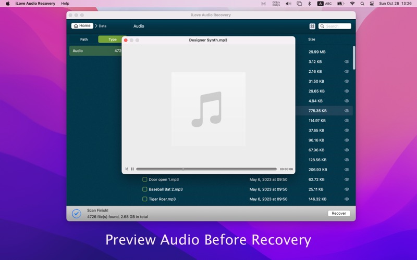The image size is (417, 260).
Task: Click the network speed indicator in menu bar
Action: pyautogui.click(x=276, y=4)
